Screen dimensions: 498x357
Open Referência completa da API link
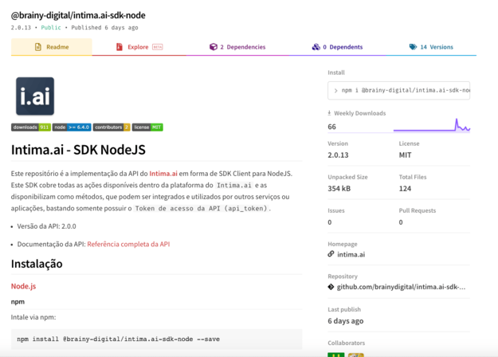coord(128,244)
